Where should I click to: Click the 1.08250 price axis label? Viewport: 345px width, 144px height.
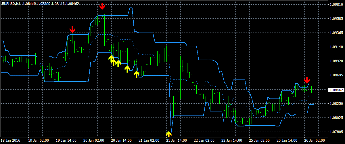coord(336,103)
